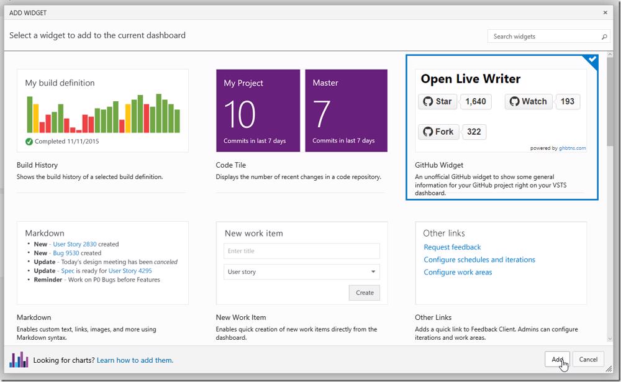Open the User story dropdown

[x=301, y=272]
